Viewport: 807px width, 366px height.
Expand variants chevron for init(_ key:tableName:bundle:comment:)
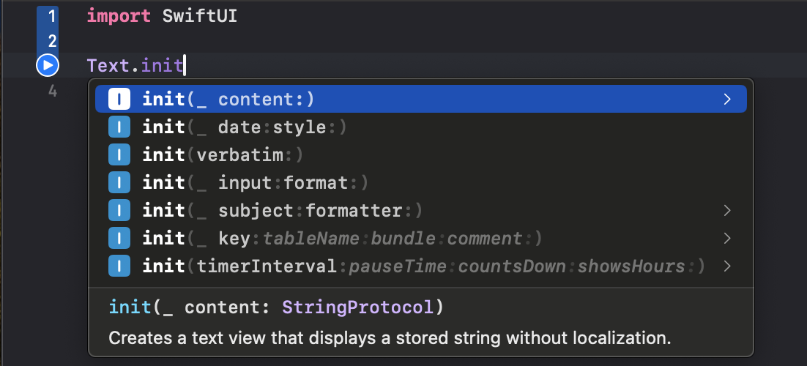tap(726, 239)
